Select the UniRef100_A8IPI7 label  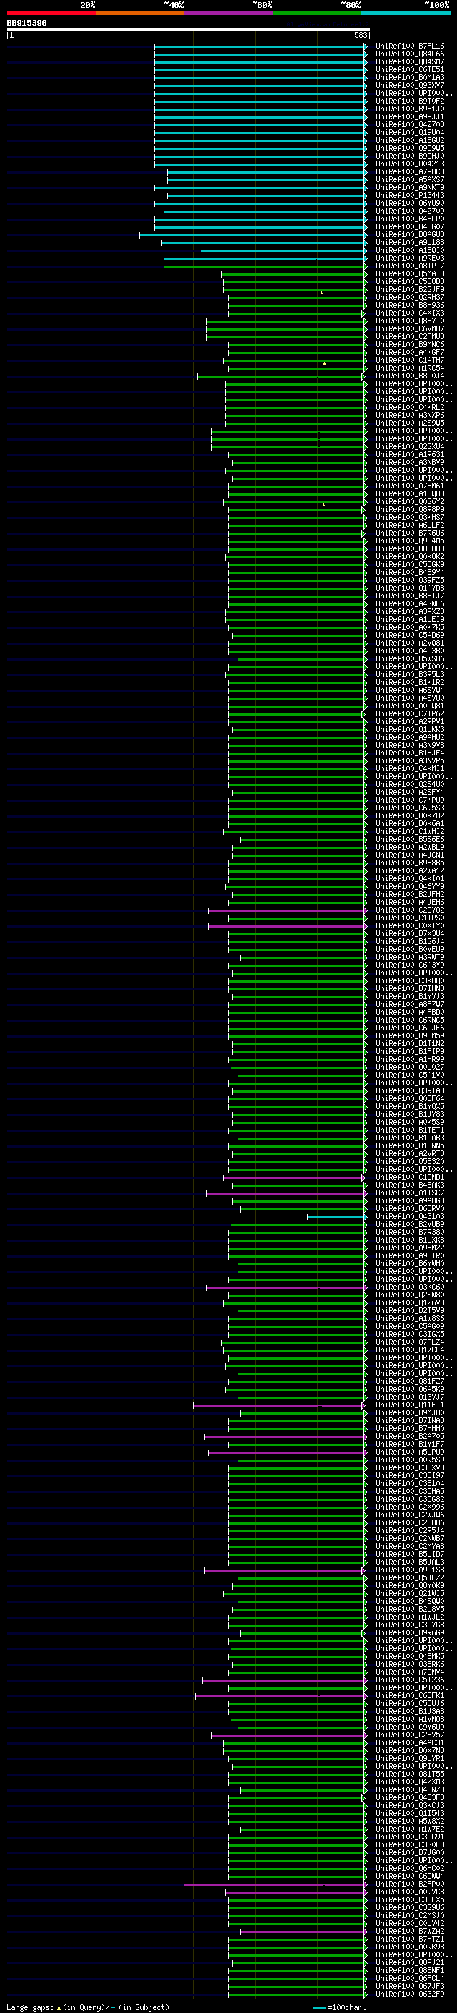pyautogui.click(x=410, y=266)
